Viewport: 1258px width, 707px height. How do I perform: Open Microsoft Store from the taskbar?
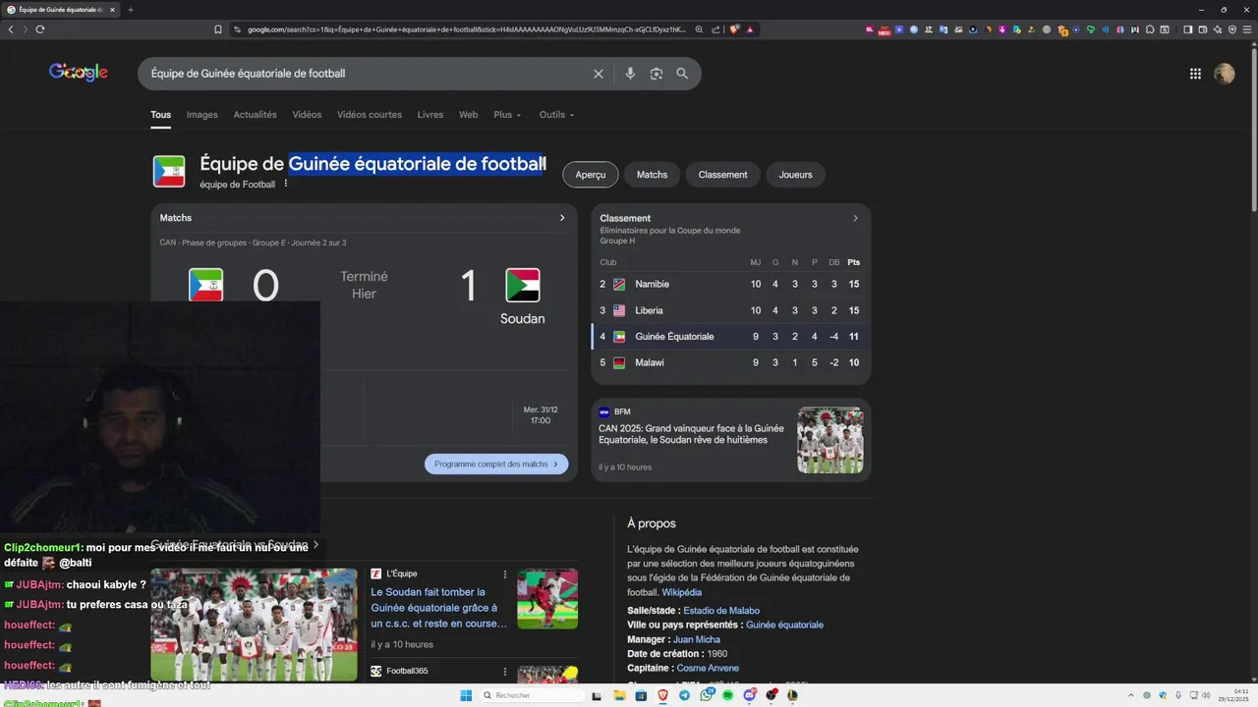point(641,695)
